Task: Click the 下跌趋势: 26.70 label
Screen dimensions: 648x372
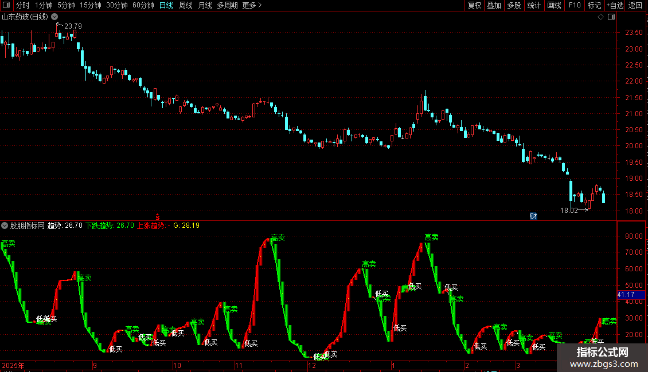Action: [110, 225]
